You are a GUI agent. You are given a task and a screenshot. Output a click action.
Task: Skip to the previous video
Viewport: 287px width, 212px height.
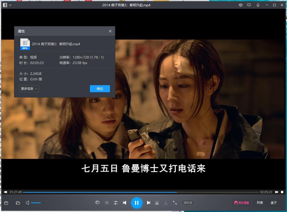click(125, 203)
